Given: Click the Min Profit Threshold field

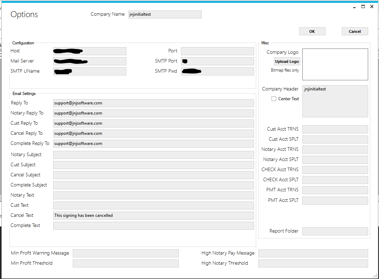Looking at the screenshot, I should 126,263.
